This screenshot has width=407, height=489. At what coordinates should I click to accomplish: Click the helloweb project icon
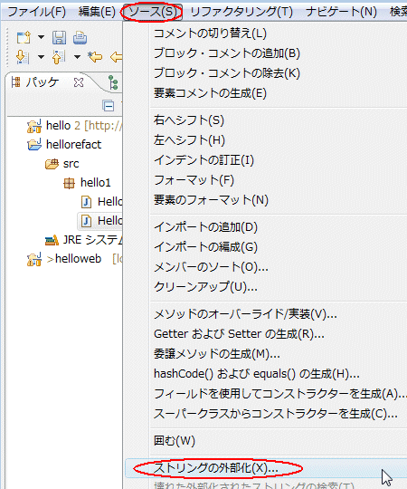coord(34,259)
